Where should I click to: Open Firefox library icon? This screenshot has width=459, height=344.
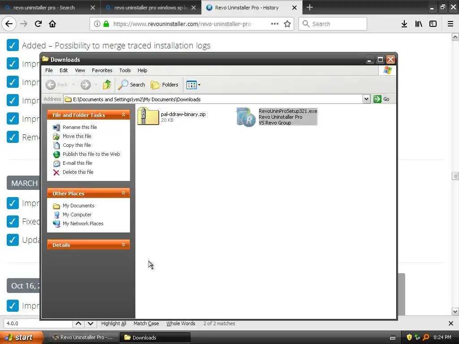419,24
